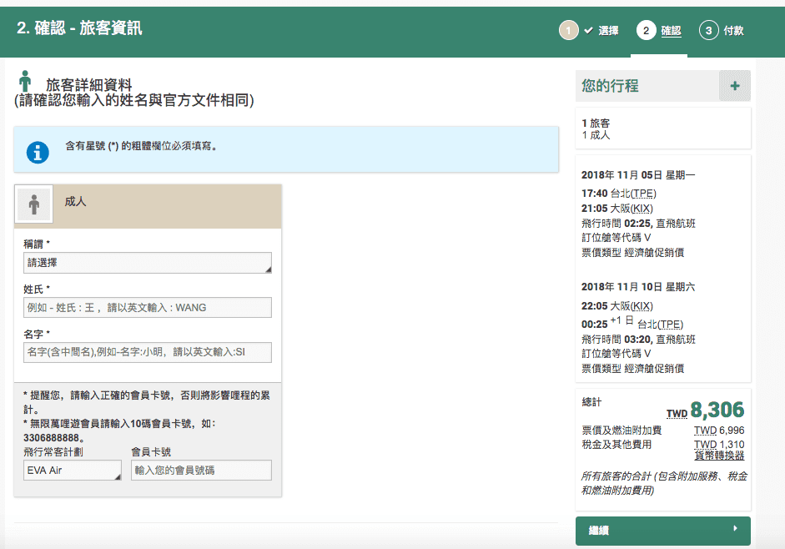Go to the 付款 step tab
This screenshot has width=785, height=549.
point(733,31)
